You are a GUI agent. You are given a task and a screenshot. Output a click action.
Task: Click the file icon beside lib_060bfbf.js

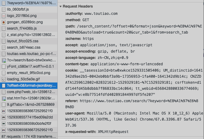tap(4, 9)
